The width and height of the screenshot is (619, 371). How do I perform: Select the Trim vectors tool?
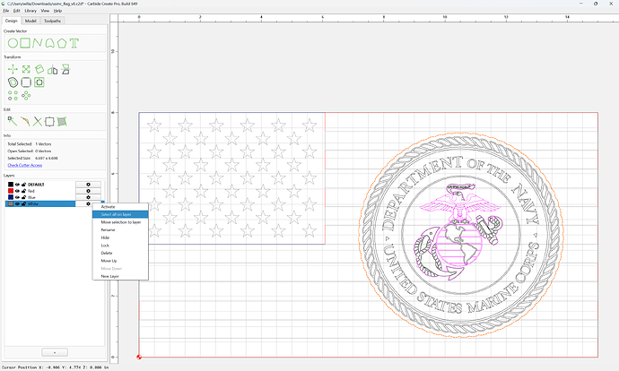pyautogui.click(x=25, y=122)
